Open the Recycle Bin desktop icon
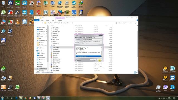 (x=3, y=4)
